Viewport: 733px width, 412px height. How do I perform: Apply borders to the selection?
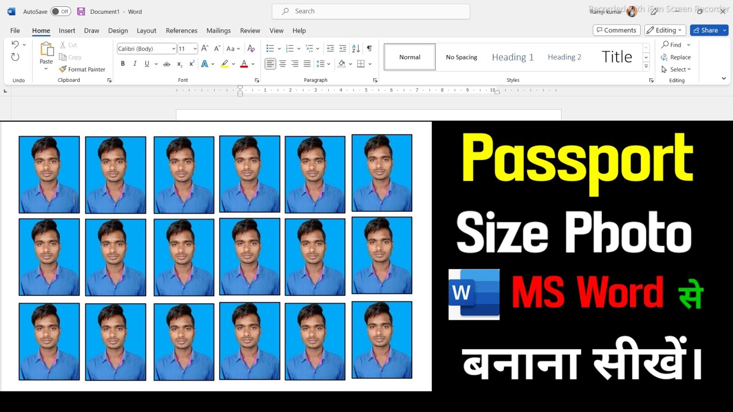pos(361,64)
